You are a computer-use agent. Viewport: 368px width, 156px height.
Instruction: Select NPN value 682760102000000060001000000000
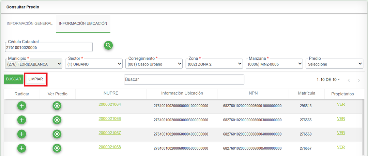click(252, 106)
